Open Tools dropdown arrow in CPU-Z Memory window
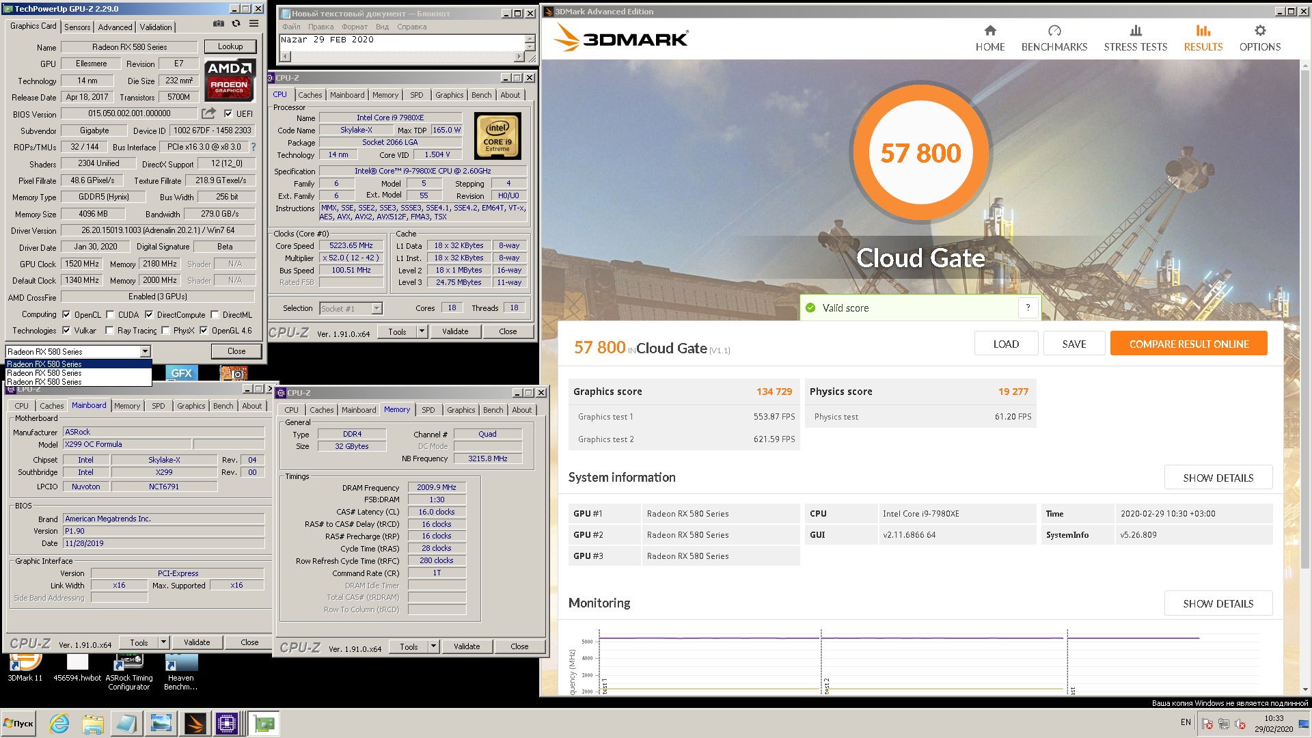This screenshot has height=738, width=1312. point(433,647)
